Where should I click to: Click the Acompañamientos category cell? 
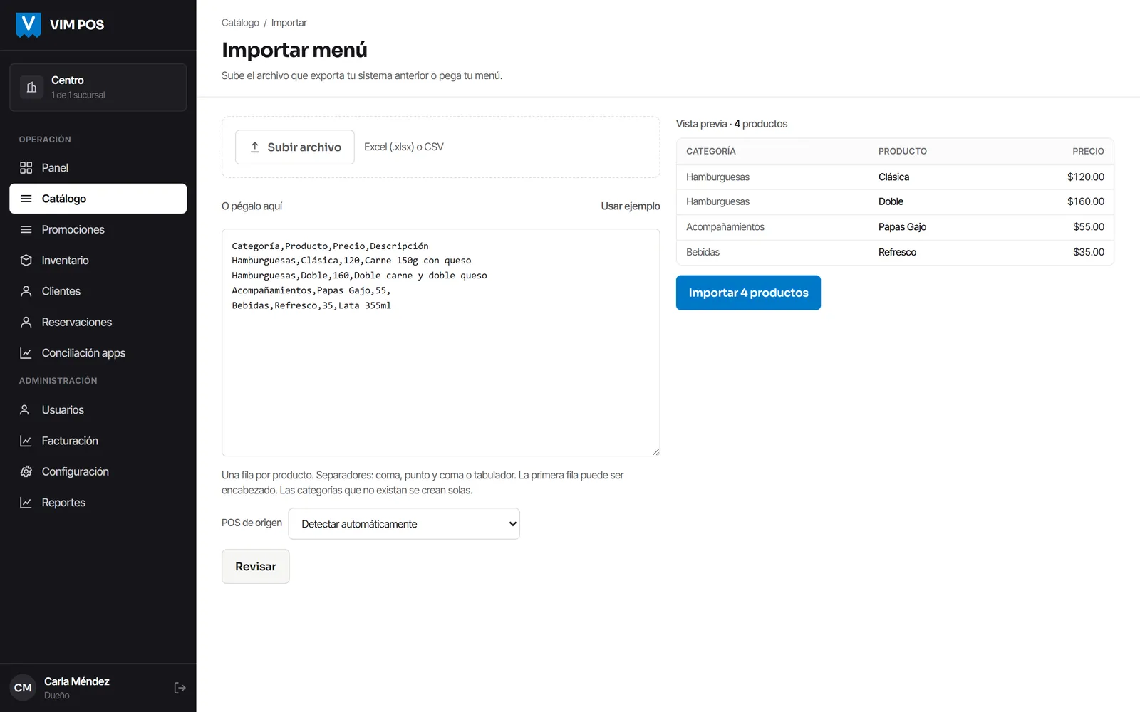[x=725, y=227]
